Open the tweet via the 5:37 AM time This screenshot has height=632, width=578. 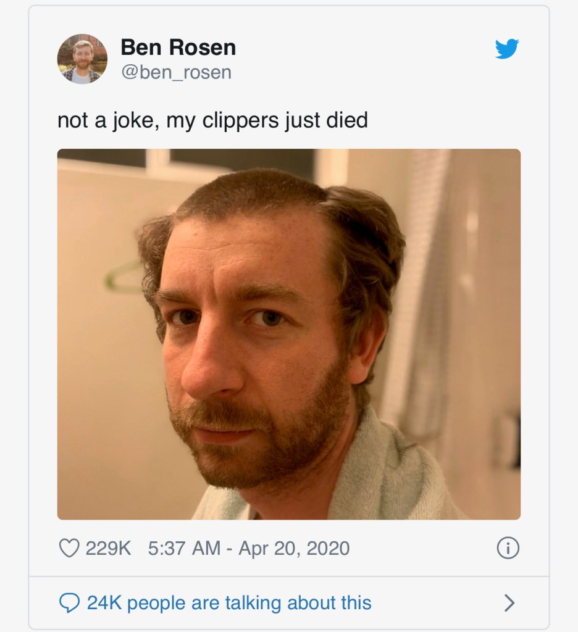click(x=184, y=548)
